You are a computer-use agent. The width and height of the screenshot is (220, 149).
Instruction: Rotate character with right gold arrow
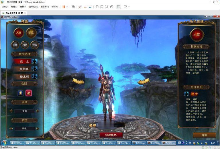[144, 82]
